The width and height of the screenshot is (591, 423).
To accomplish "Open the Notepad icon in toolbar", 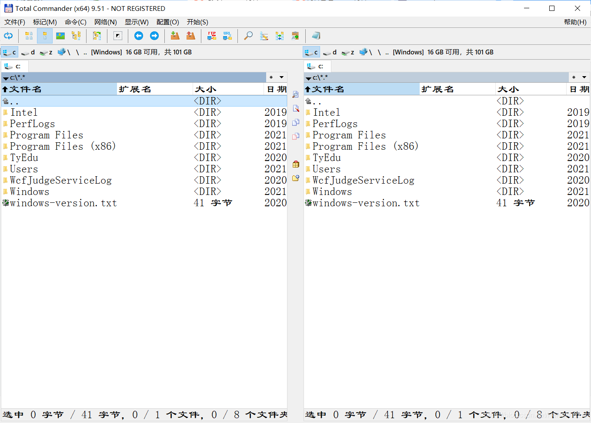I will pos(316,36).
